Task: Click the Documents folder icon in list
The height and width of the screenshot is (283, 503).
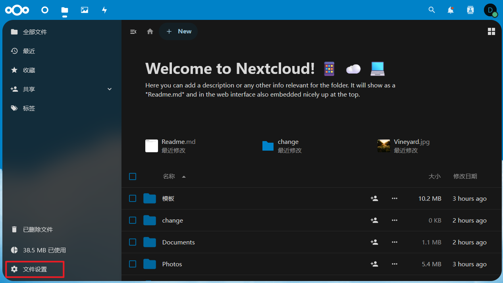Action: pyautogui.click(x=150, y=242)
